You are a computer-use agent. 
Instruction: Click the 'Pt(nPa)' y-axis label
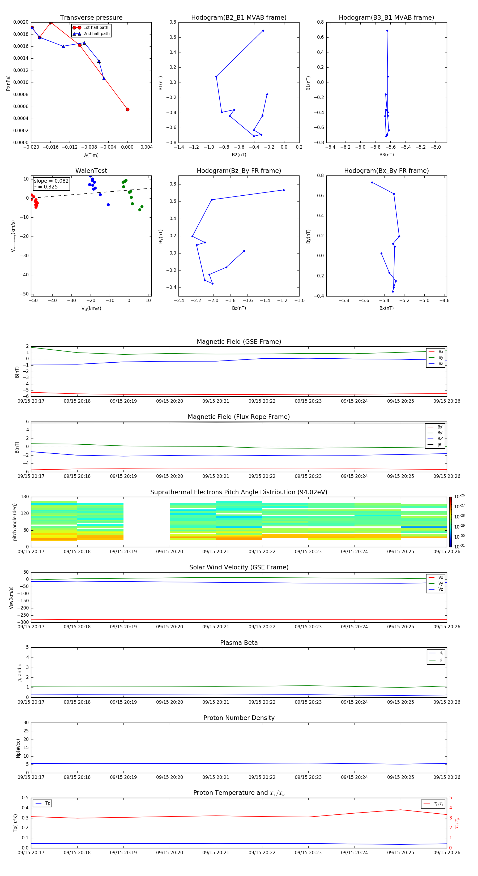tap(8, 83)
